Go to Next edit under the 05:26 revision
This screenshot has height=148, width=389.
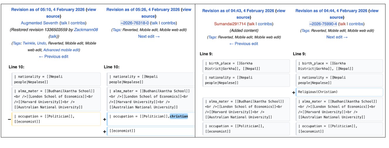[x=149, y=36]
